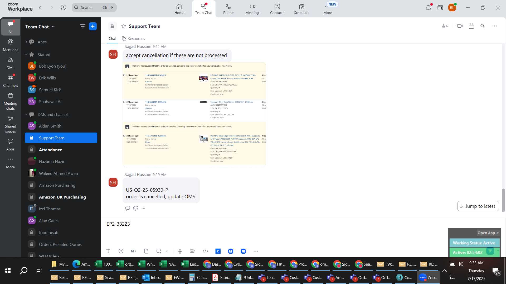Click the chat filter icon
The image size is (506, 284).
(x=82, y=26)
